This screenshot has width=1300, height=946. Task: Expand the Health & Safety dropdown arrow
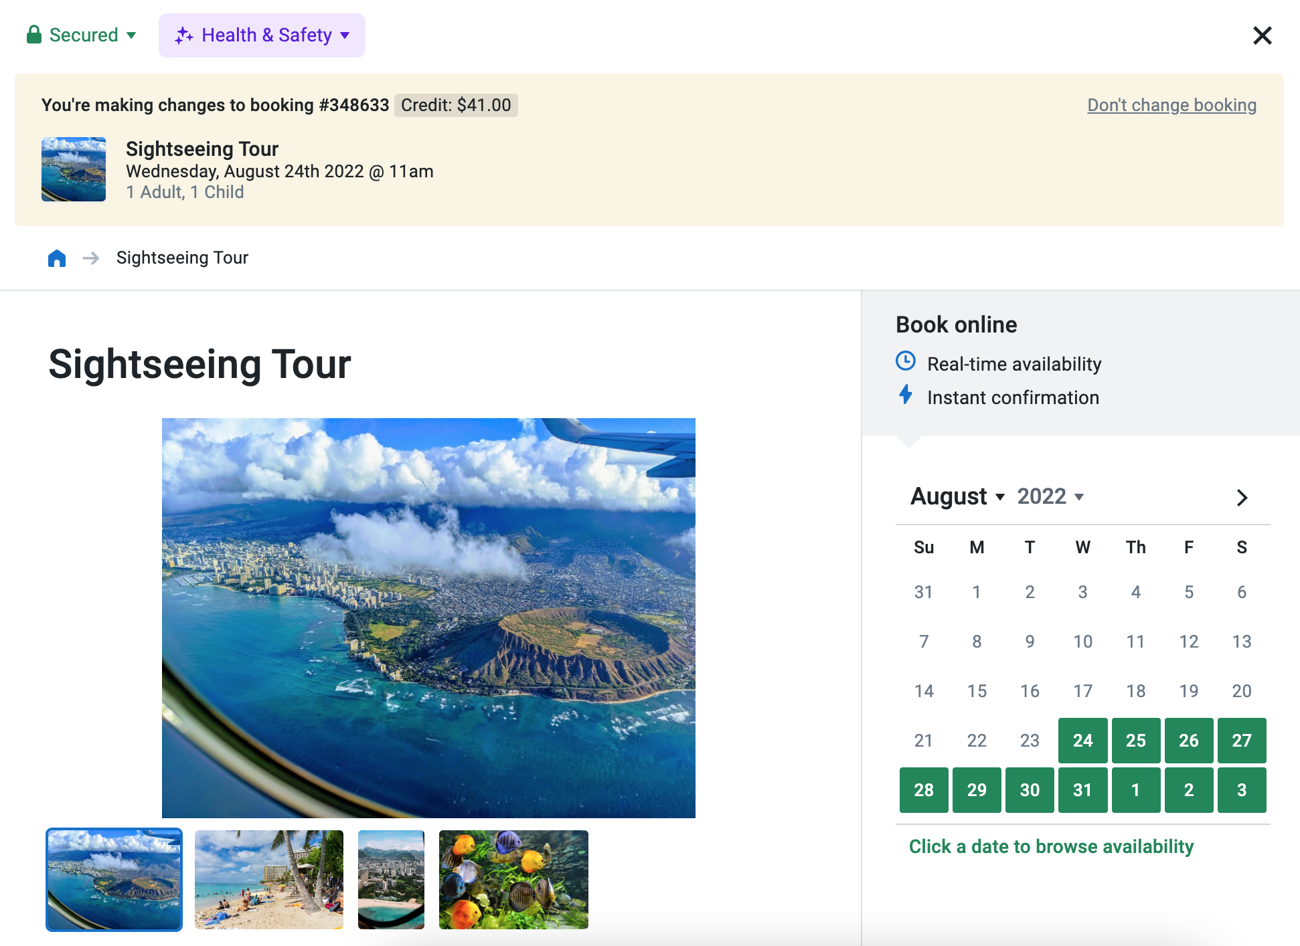click(x=345, y=35)
